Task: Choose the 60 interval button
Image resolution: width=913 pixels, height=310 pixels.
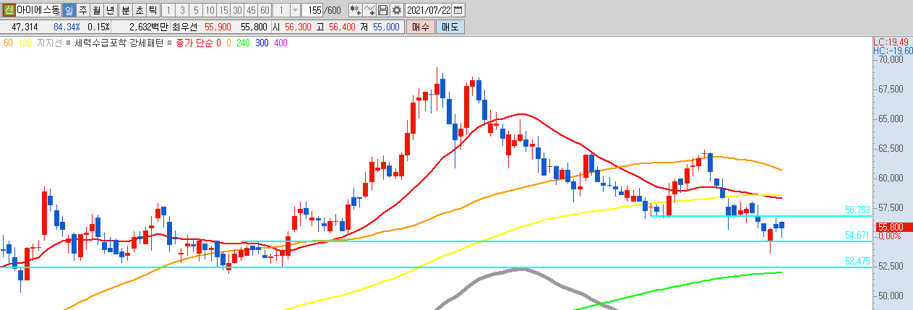Action: (265, 10)
